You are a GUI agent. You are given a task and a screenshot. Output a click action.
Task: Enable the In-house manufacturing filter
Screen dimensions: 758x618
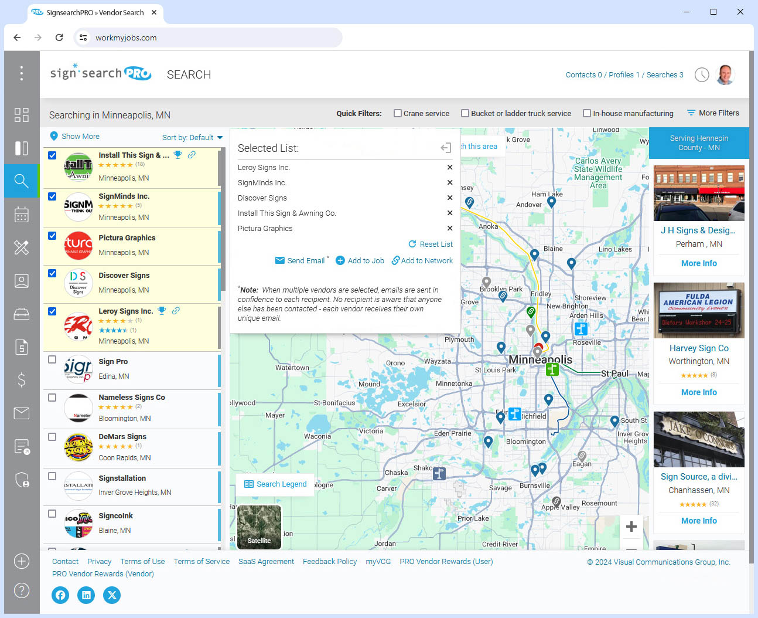click(x=587, y=113)
